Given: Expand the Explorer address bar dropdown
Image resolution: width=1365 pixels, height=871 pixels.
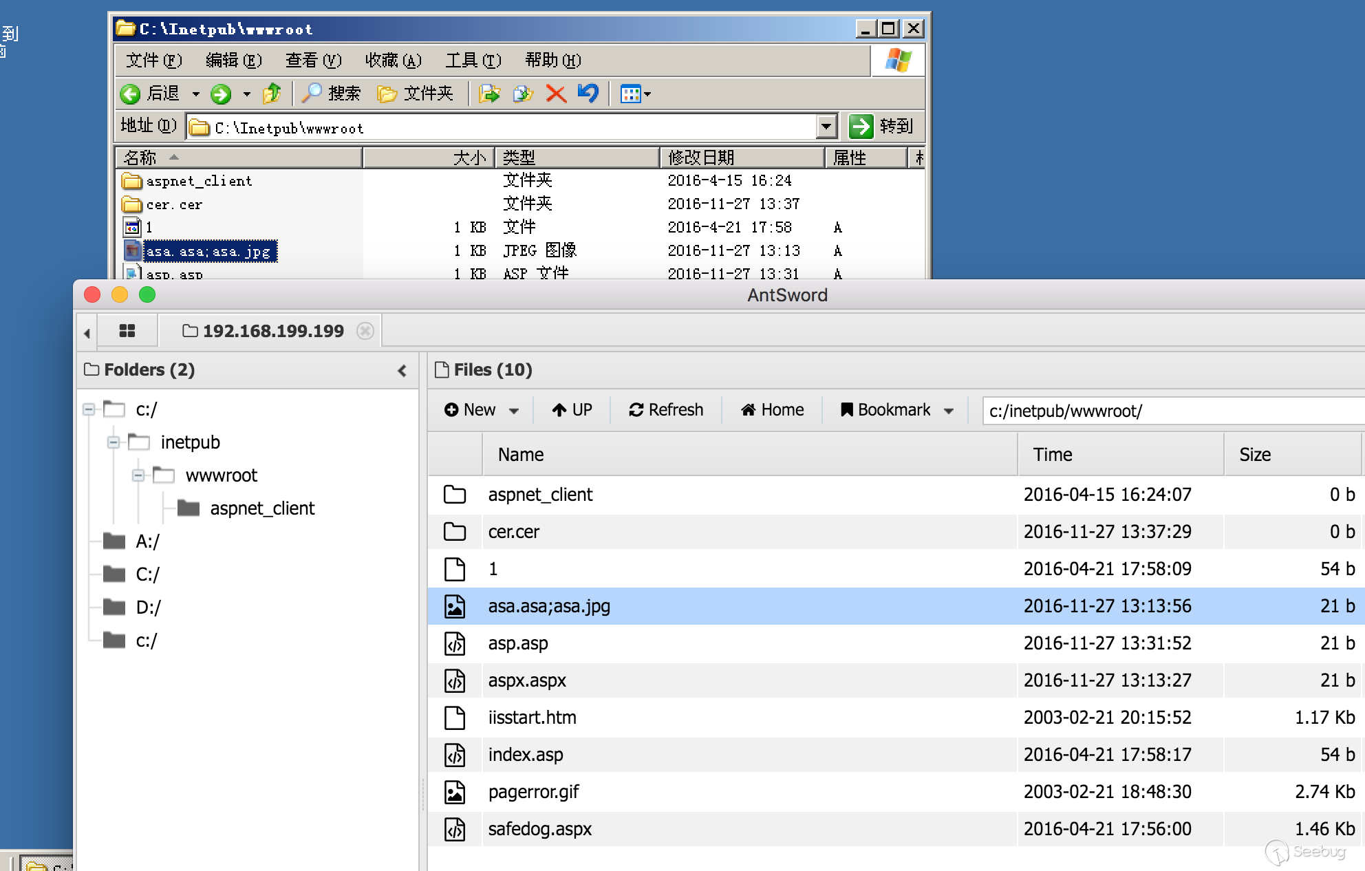Looking at the screenshot, I should 826,127.
